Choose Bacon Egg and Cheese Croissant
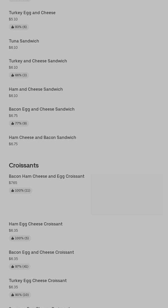 click(41, 252)
